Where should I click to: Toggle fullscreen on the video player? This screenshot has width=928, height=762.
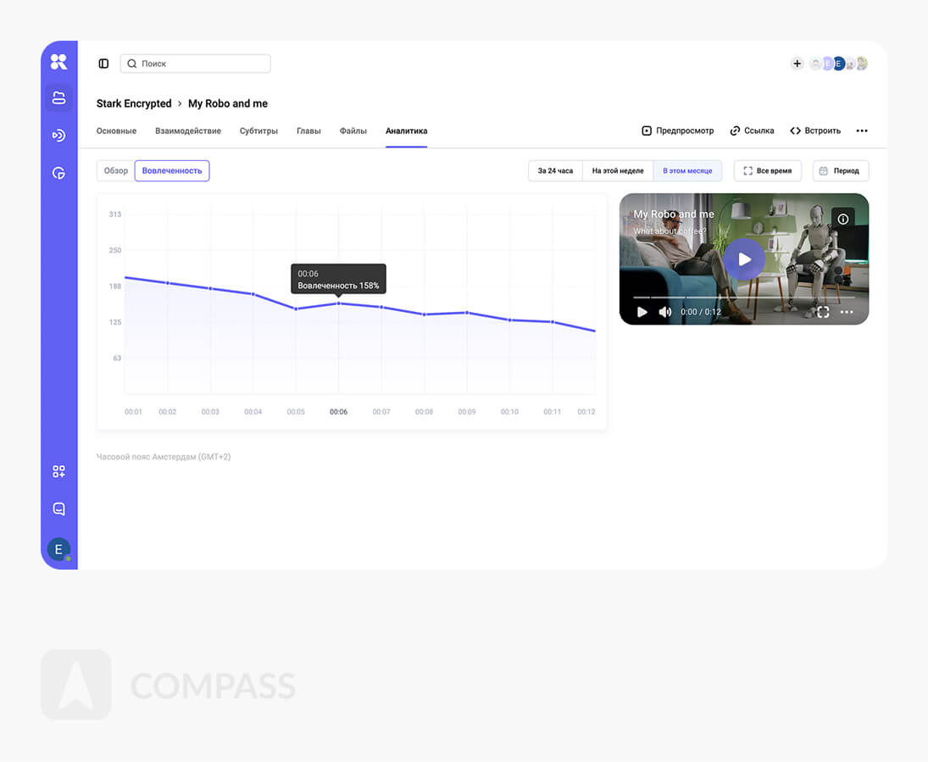823,312
